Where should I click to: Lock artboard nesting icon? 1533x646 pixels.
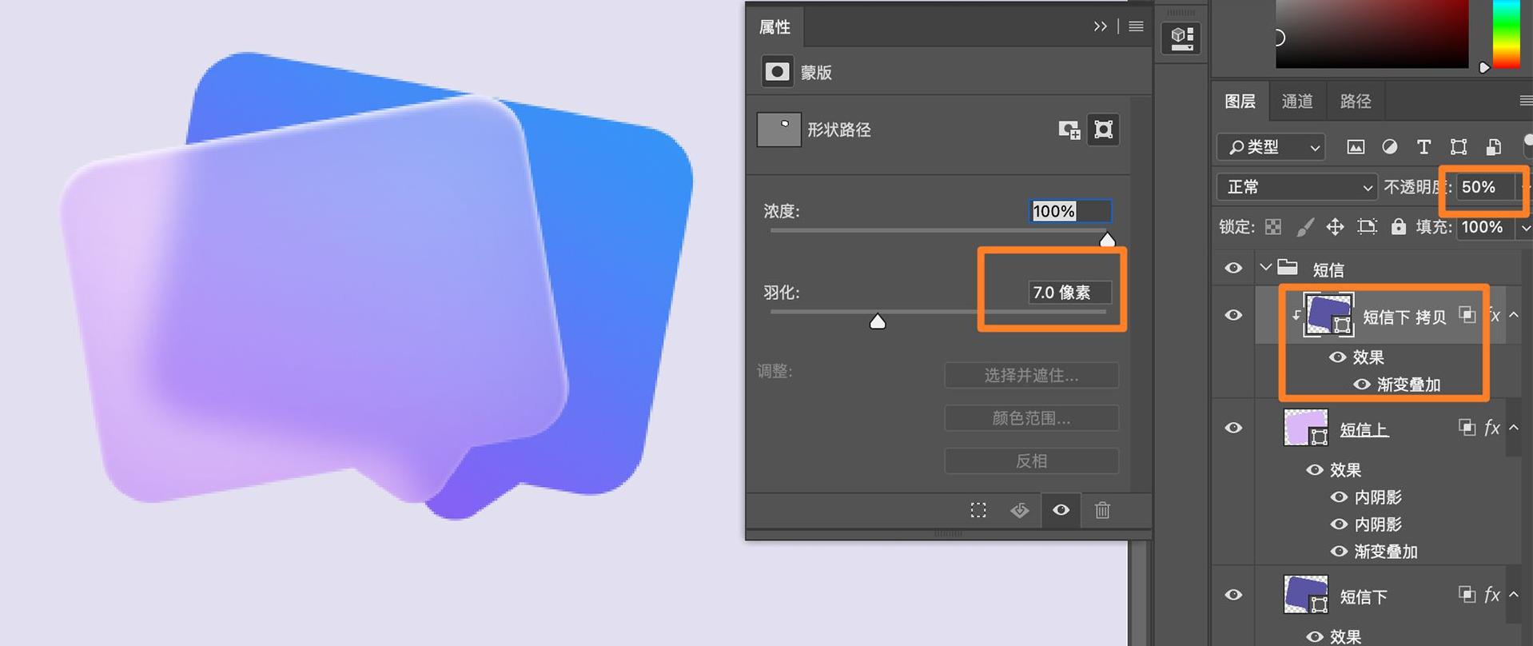1368,227
